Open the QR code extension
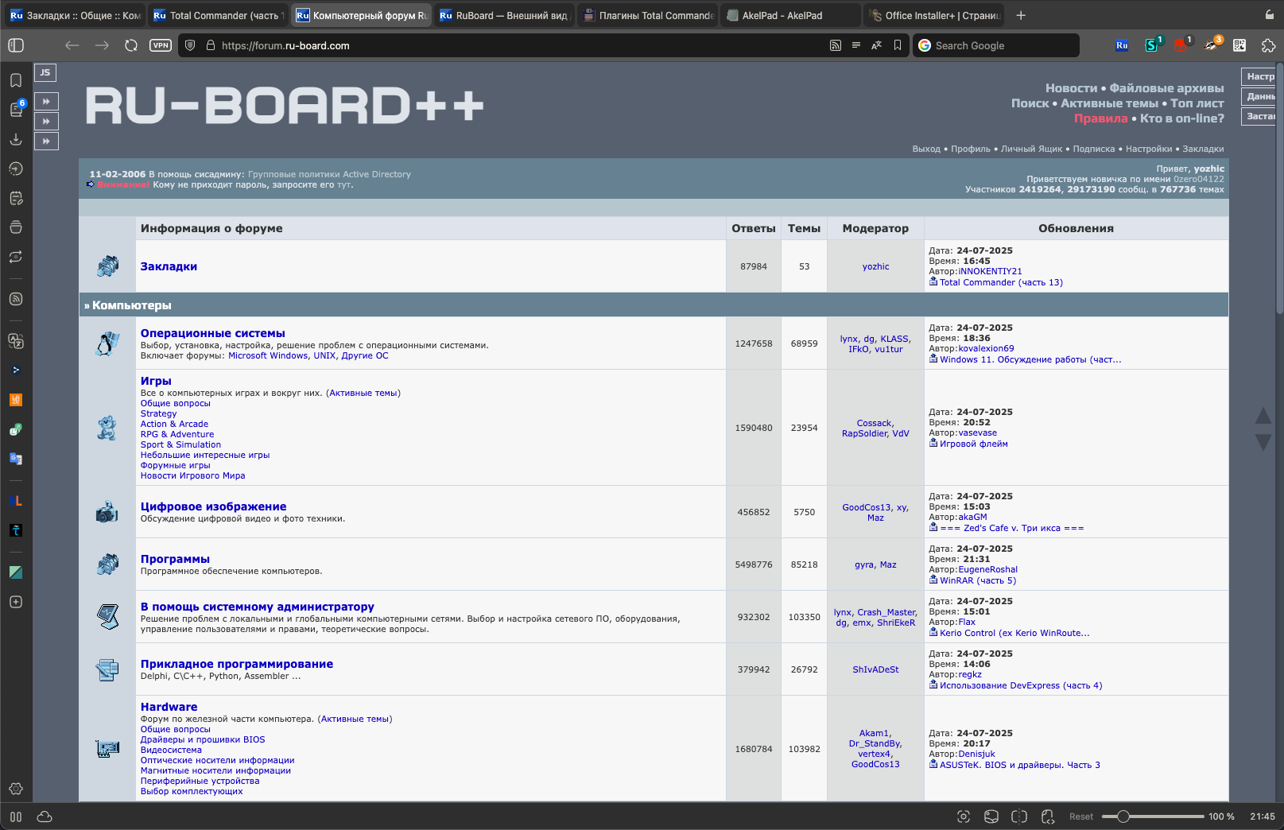The image size is (1284, 830). click(1239, 45)
